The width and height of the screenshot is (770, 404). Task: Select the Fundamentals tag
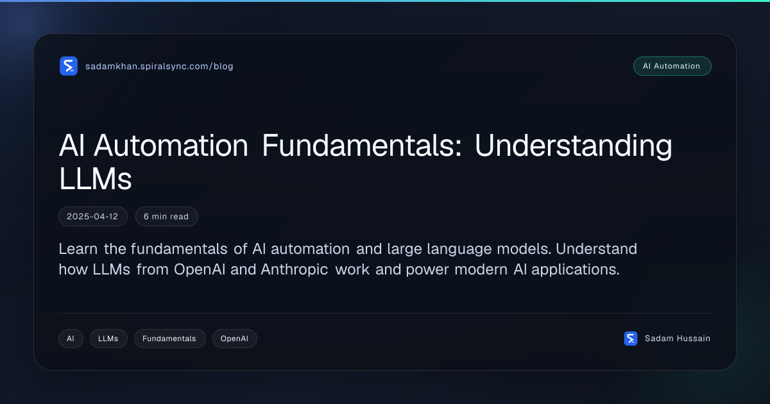[169, 339]
